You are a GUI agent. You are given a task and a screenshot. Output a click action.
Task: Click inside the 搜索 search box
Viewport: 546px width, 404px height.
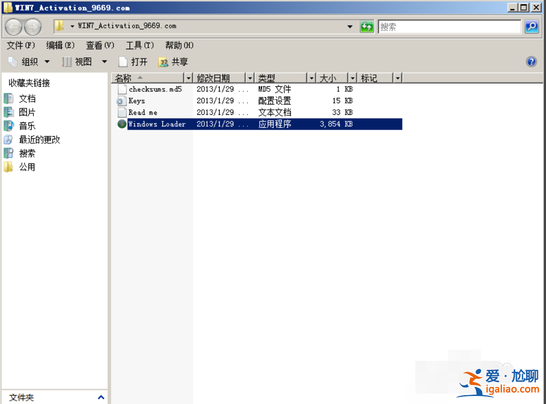click(448, 26)
